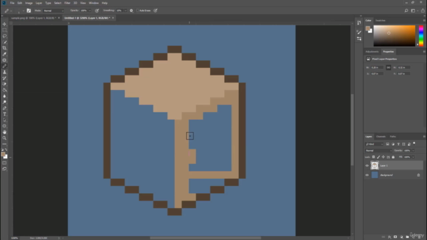Open smoothing options gear in options bar

[131, 11]
